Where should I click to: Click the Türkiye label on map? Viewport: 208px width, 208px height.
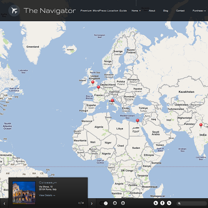tap(143, 108)
